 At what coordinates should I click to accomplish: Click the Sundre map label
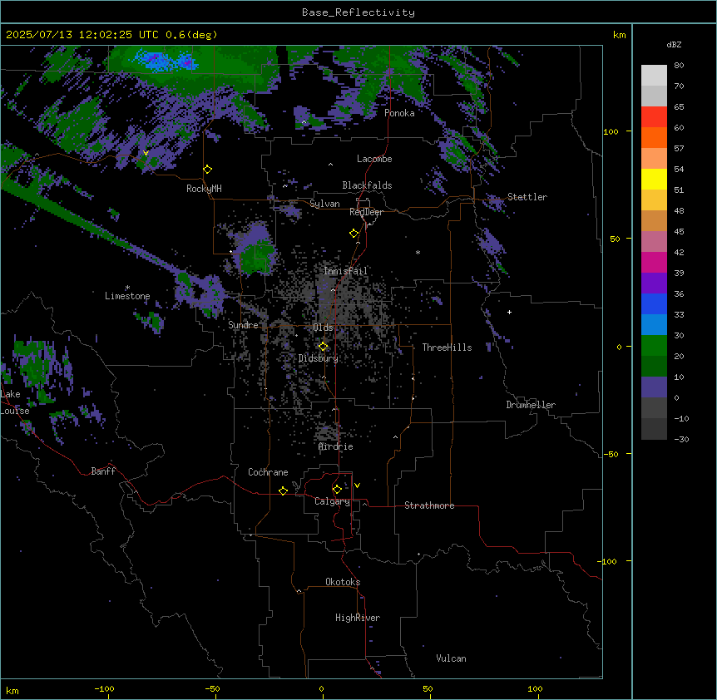tap(243, 325)
